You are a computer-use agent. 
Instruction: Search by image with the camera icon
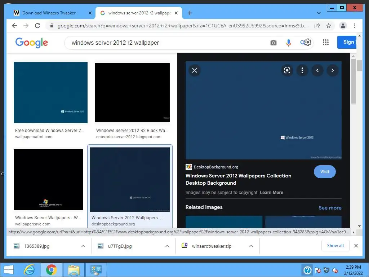pos(274,43)
